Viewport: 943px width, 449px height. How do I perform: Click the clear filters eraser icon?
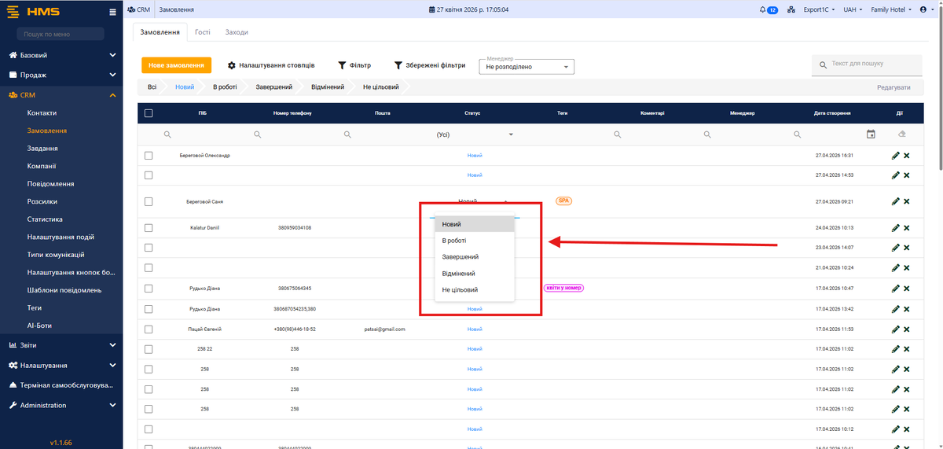pyautogui.click(x=901, y=134)
